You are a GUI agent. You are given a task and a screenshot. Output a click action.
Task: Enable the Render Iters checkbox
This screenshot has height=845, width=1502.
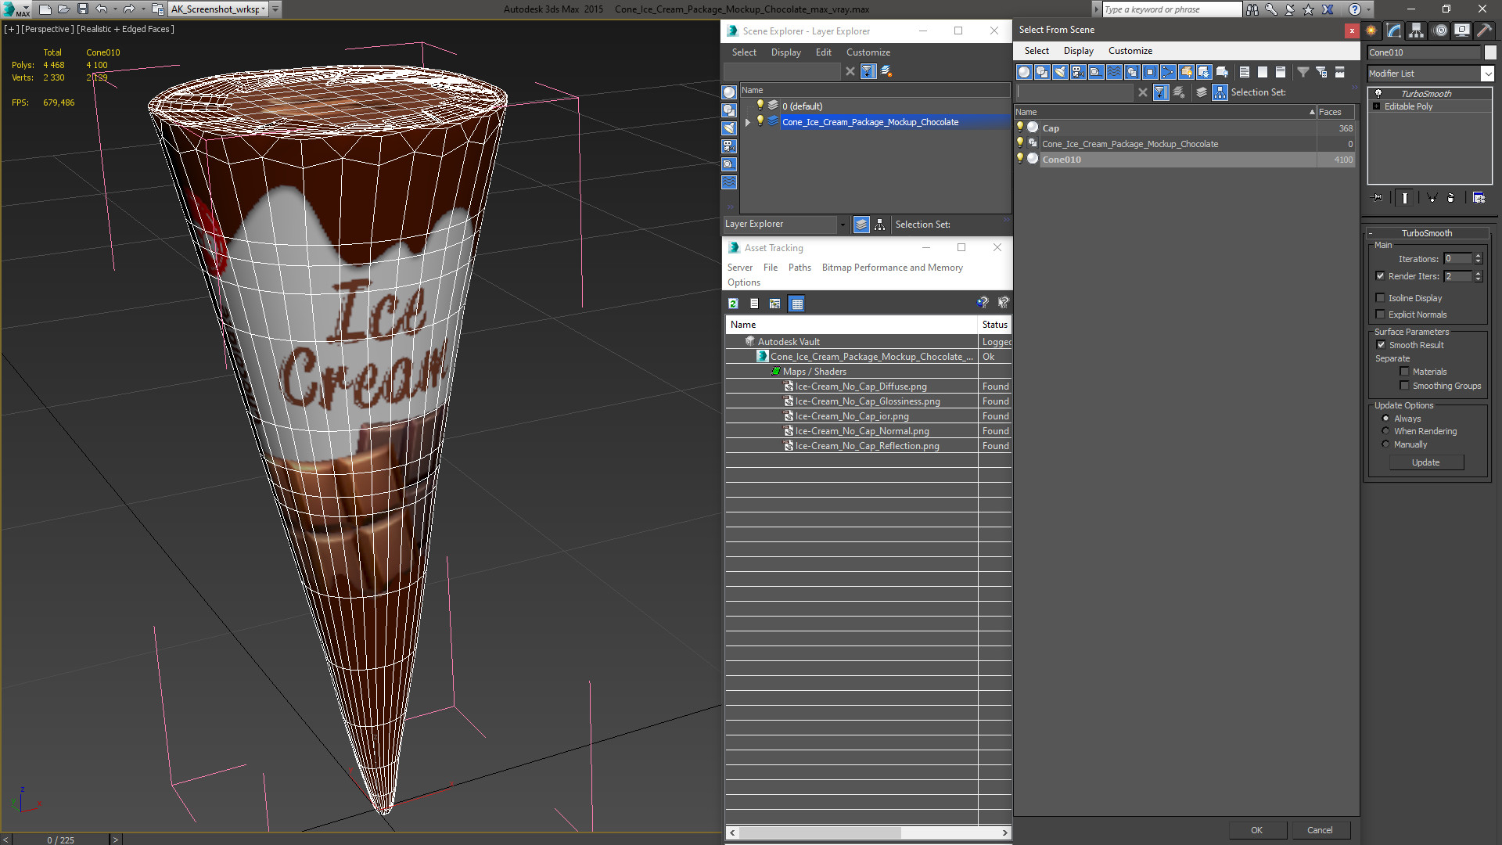point(1381,276)
